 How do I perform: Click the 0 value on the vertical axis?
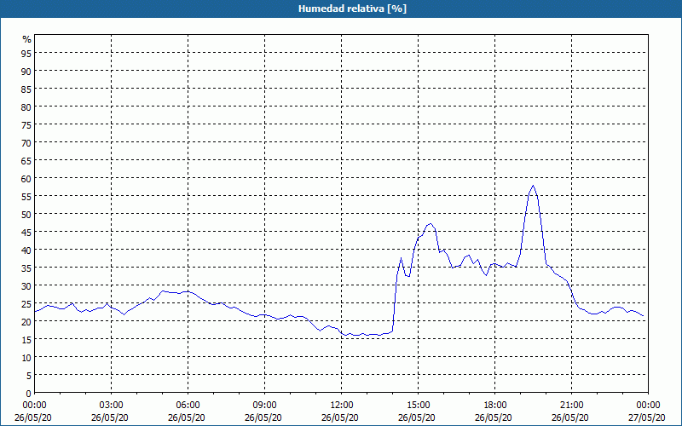click(x=29, y=393)
